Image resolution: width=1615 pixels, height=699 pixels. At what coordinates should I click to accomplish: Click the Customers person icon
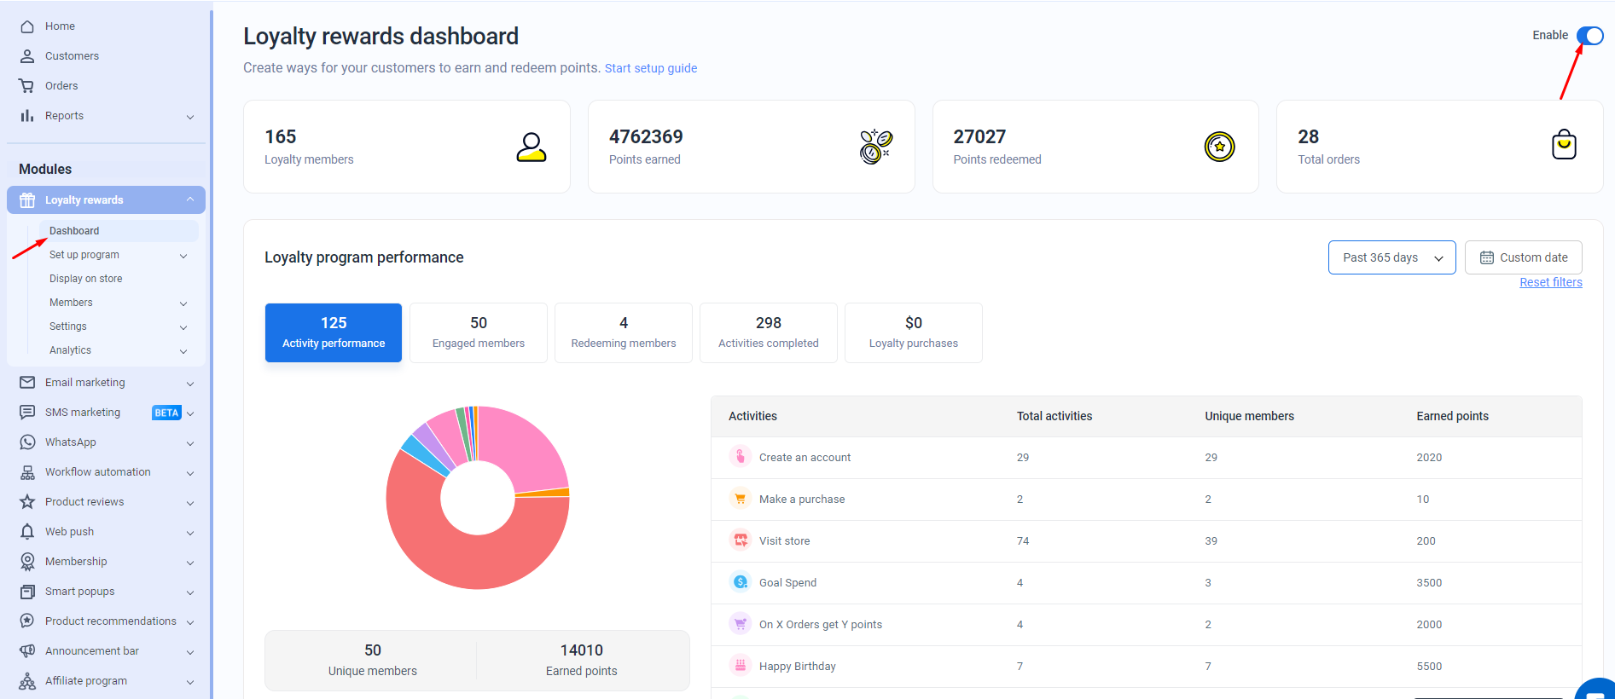27,56
